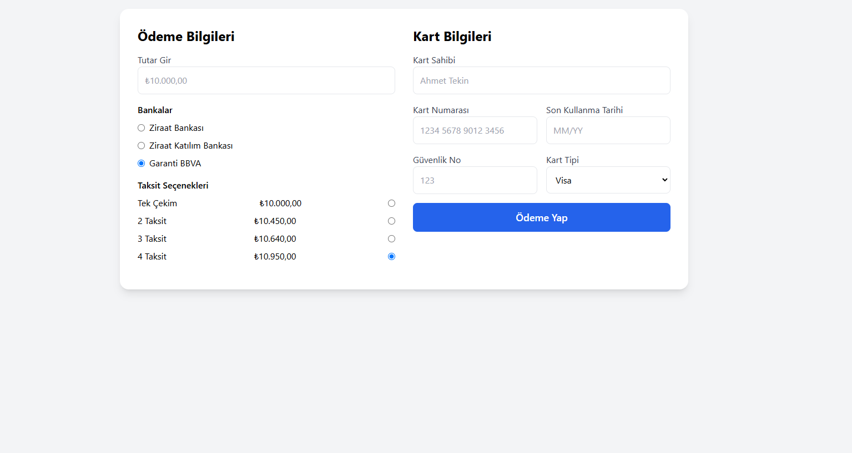This screenshot has width=852, height=453.
Task: Open the Kart Tipi Visa dropdown
Action: tap(608, 180)
